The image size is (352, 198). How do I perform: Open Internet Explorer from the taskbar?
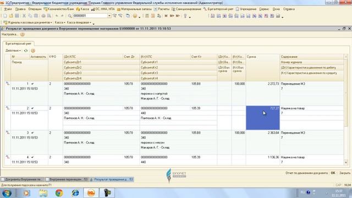(75, 193)
